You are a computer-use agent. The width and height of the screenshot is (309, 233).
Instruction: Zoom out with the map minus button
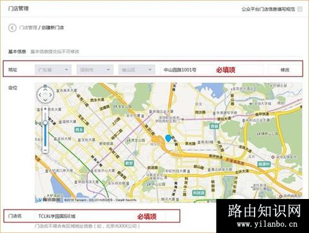click(x=45, y=150)
